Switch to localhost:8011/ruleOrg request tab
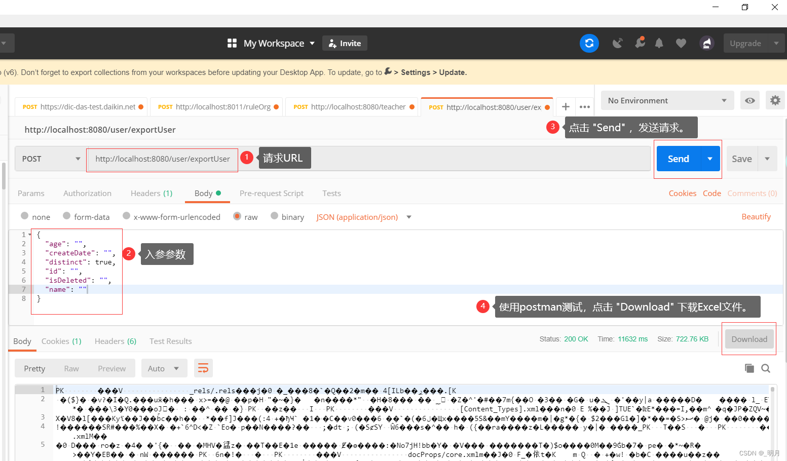The width and height of the screenshot is (787, 461). pyautogui.click(x=216, y=107)
